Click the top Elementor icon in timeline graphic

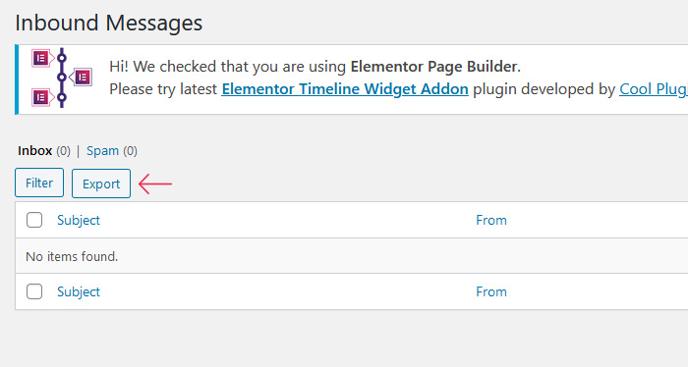tap(41, 58)
